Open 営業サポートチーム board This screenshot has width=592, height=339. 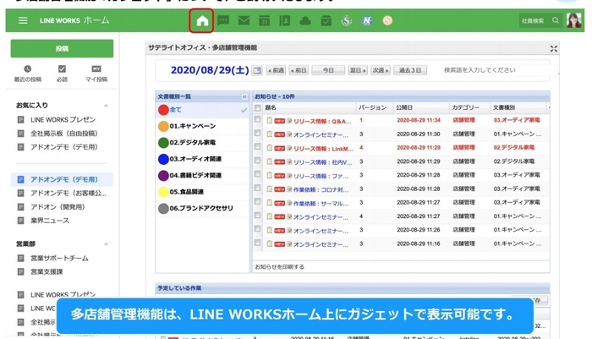pos(59,258)
